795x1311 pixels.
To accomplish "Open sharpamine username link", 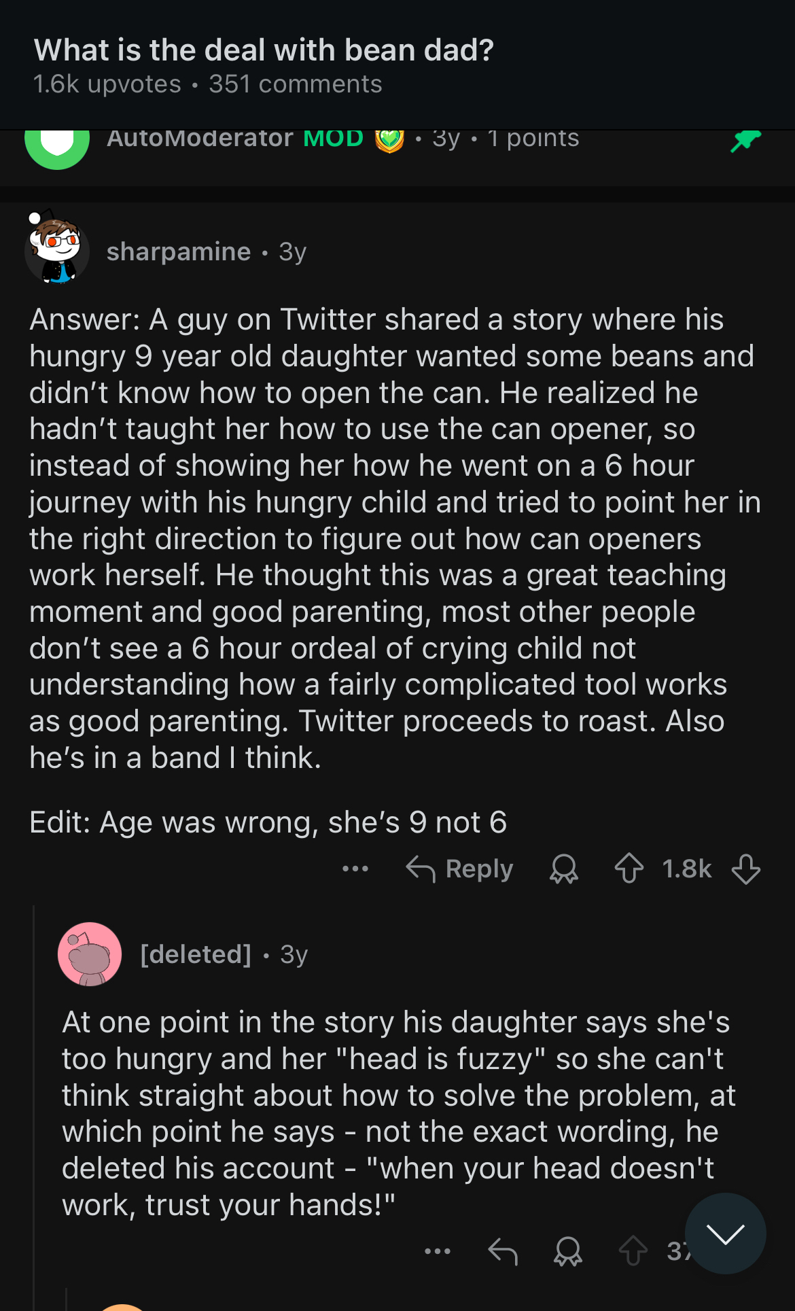I will point(179,251).
